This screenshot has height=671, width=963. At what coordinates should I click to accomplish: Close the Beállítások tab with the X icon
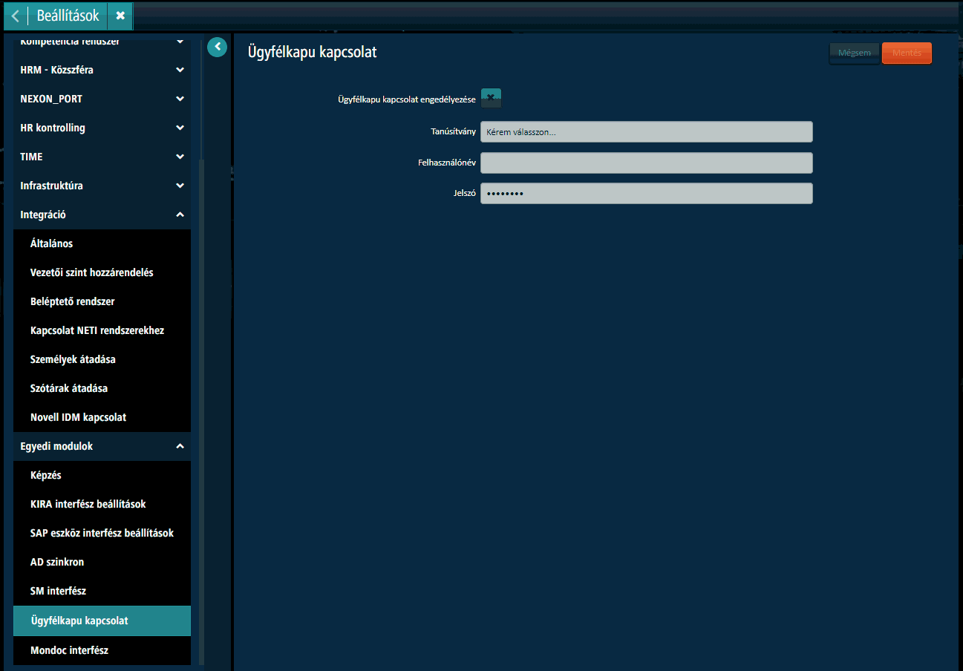[120, 16]
